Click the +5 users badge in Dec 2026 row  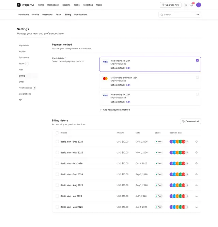[187, 142]
